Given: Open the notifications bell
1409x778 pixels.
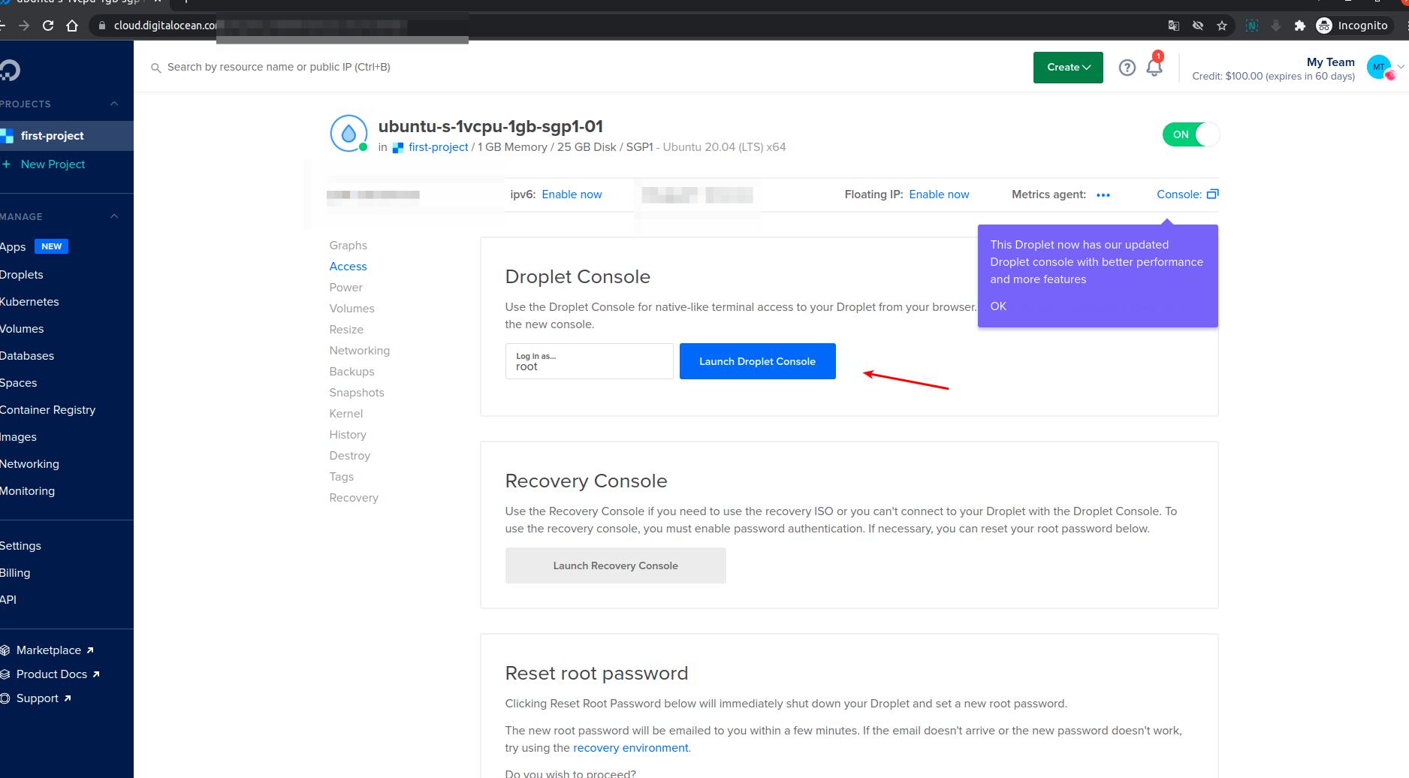Looking at the screenshot, I should tap(1154, 68).
